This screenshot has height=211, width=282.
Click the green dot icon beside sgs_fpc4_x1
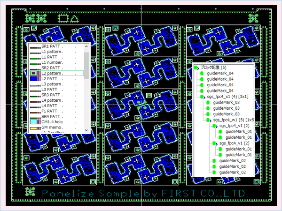[x=202, y=96]
